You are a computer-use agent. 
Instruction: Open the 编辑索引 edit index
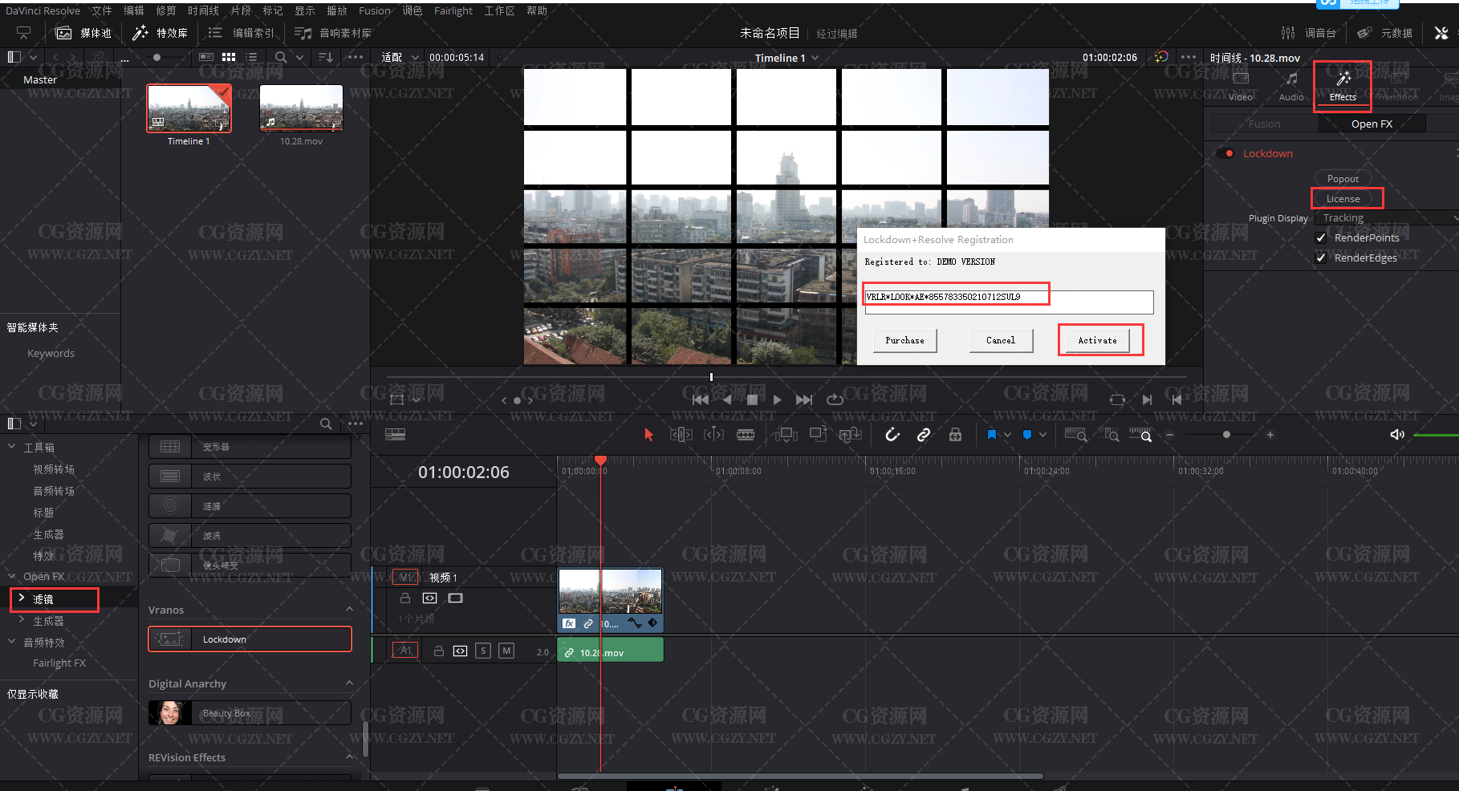[241, 33]
